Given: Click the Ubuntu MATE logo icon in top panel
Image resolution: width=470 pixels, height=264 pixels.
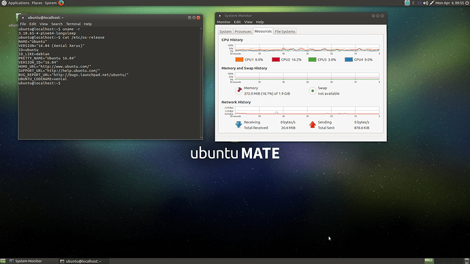Looking at the screenshot, I should click(x=4, y=3).
